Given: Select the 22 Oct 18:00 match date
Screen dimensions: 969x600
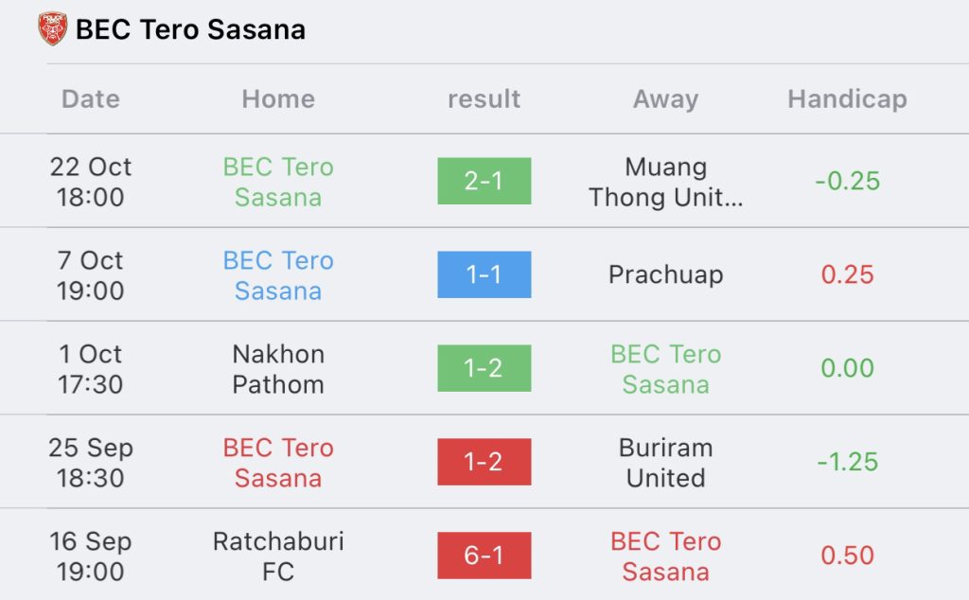Looking at the screenshot, I should (x=91, y=182).
